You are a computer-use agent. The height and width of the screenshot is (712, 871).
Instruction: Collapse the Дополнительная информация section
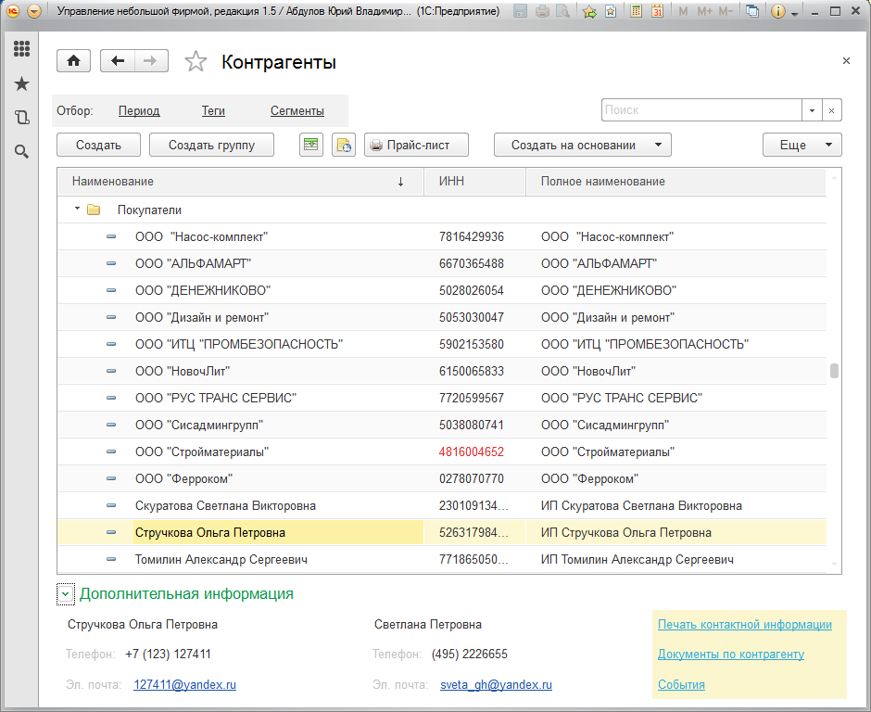(x=65, y=594)
